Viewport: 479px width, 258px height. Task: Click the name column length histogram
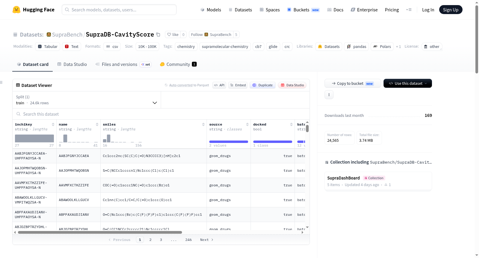click(78, 138)
